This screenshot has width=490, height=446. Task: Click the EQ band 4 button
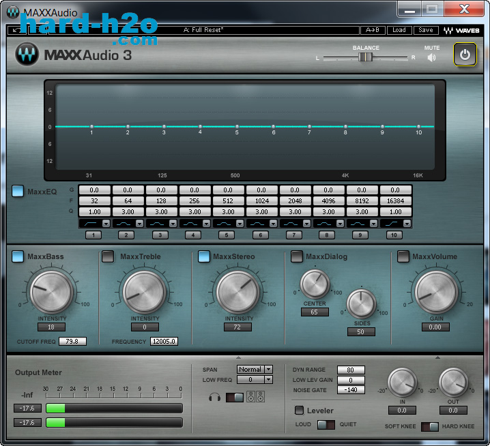point(193,235)
